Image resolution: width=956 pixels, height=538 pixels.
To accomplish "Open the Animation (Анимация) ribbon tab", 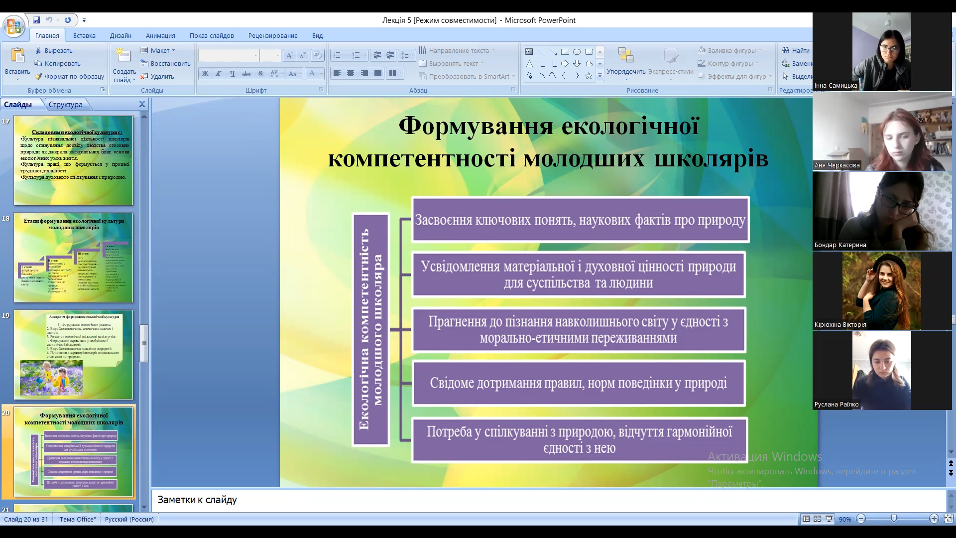I will pos(160,35).
